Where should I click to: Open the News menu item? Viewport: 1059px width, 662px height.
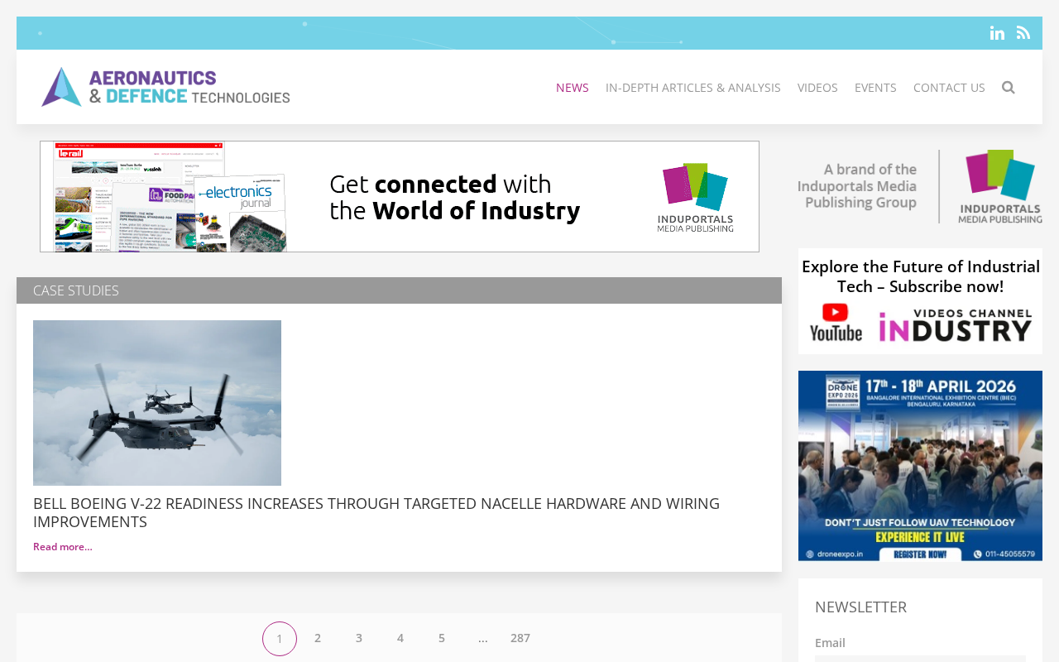click(572, 88)
